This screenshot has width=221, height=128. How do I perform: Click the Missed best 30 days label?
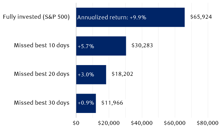[42, 103]
